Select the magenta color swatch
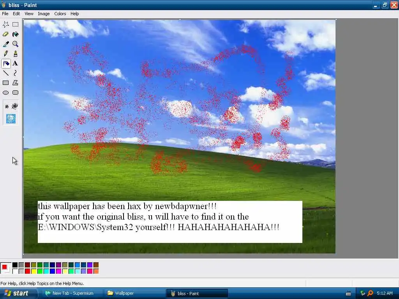 pyautogui.click(x=58, y=271)
